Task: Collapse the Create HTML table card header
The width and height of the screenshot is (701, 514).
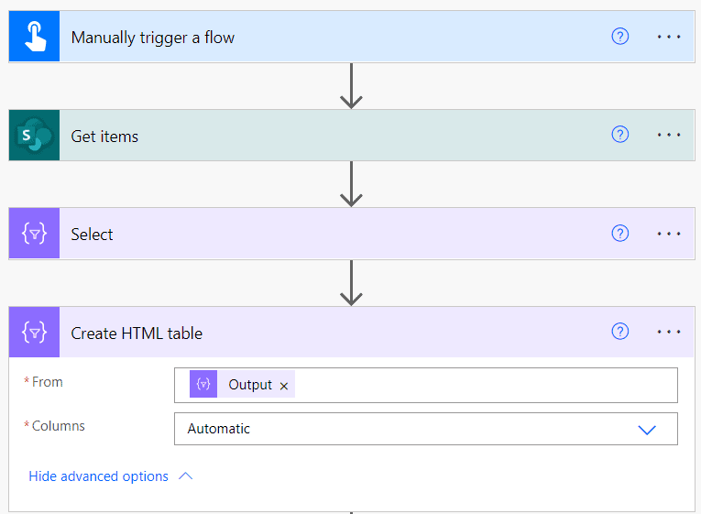Action: click(x=351, y=332)
